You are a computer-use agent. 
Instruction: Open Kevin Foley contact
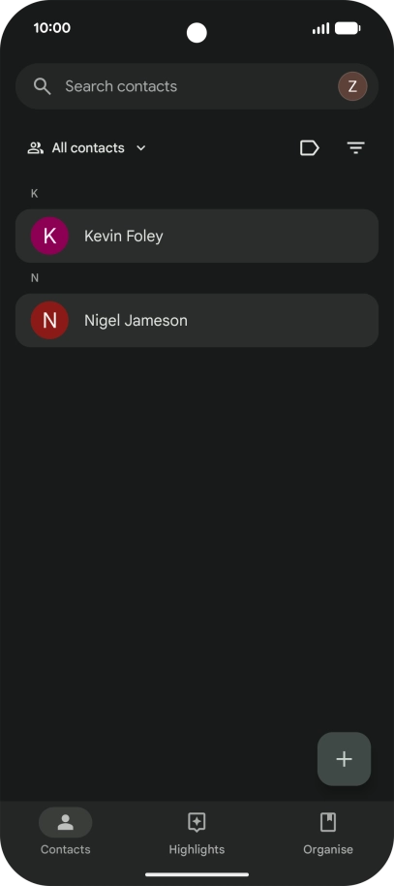[x=197, y=237]
